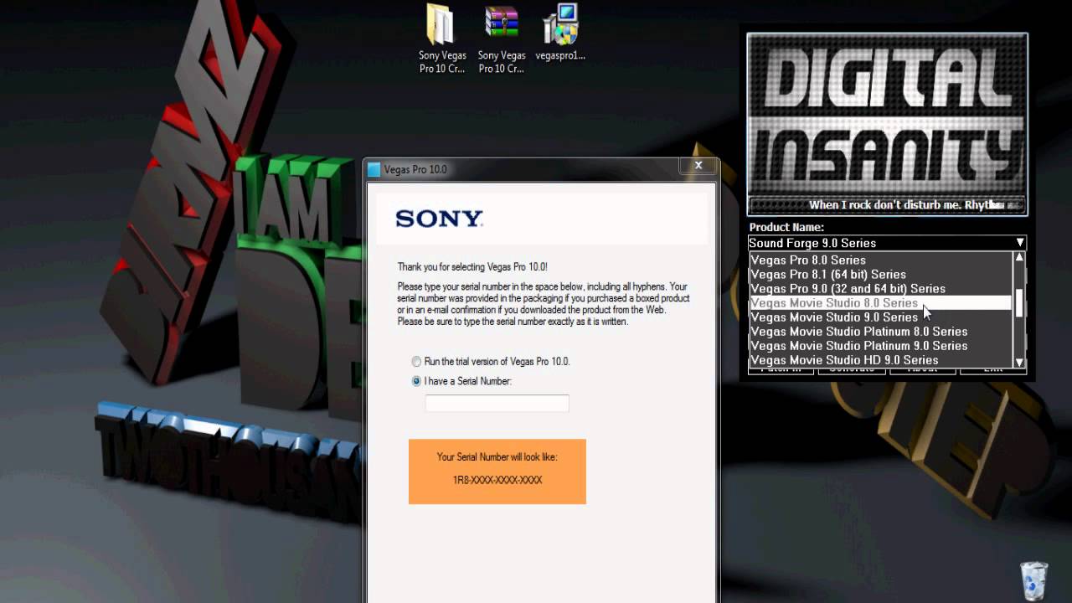
Task: Choose Vegas Movie Studio HD 9.0 Series
Action: pyautogui.click(x=880, y=359)
